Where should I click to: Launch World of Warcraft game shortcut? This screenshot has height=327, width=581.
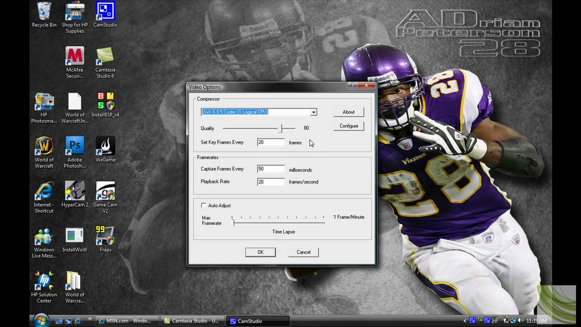click(44, 153)
